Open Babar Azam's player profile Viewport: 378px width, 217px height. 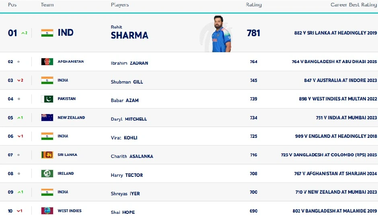(x=125, y=100)
